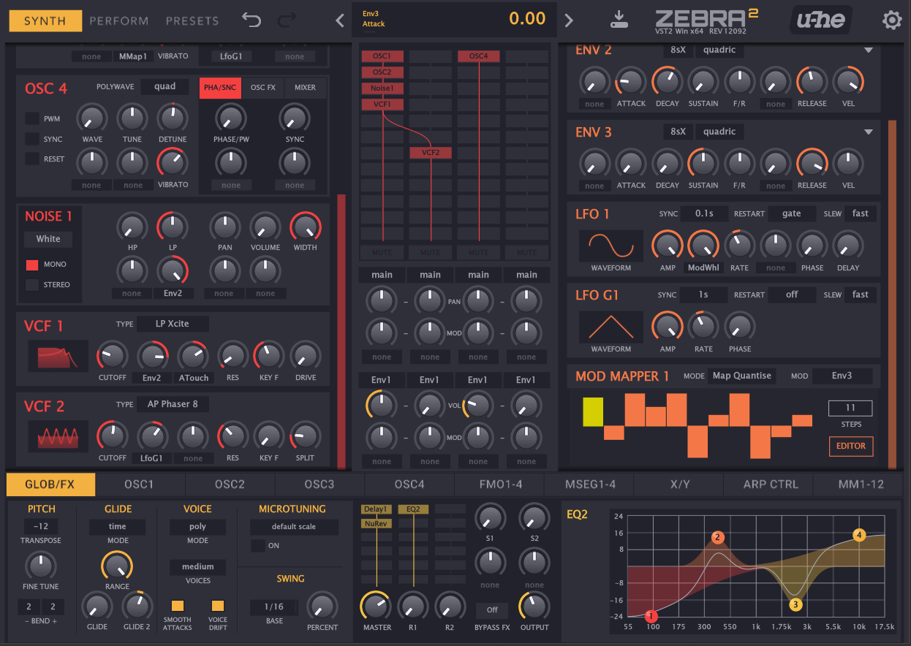Screen dimensions: 911x646
Task: Open the ARP CTRL lower tab
Action: [x=771, y=484]
